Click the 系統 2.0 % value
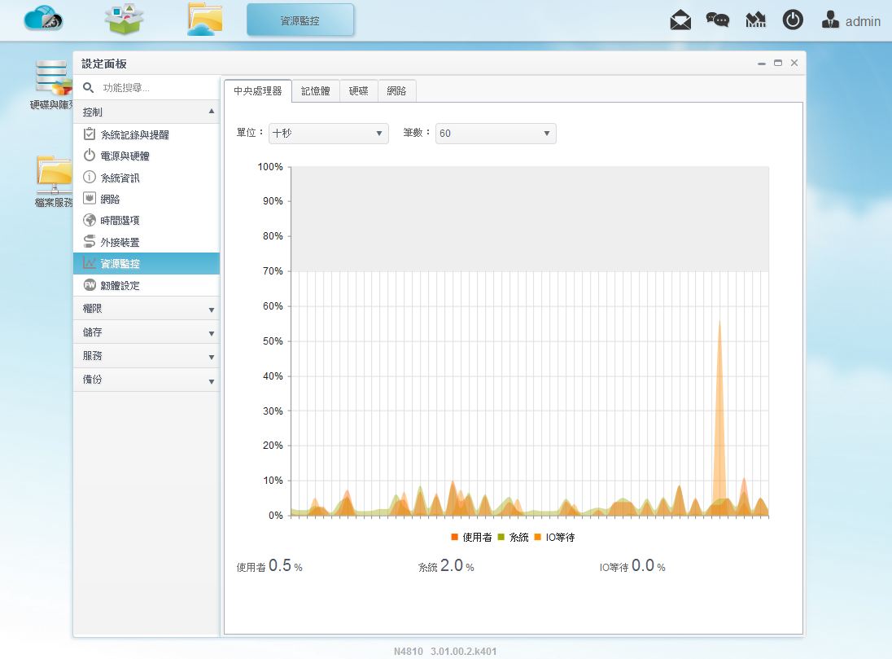Viewport: 892px width, 659px height. (x=446, y=565)
